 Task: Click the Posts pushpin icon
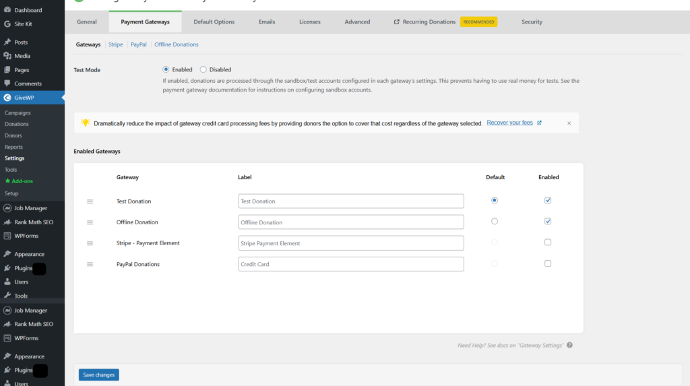click(7, 42)
